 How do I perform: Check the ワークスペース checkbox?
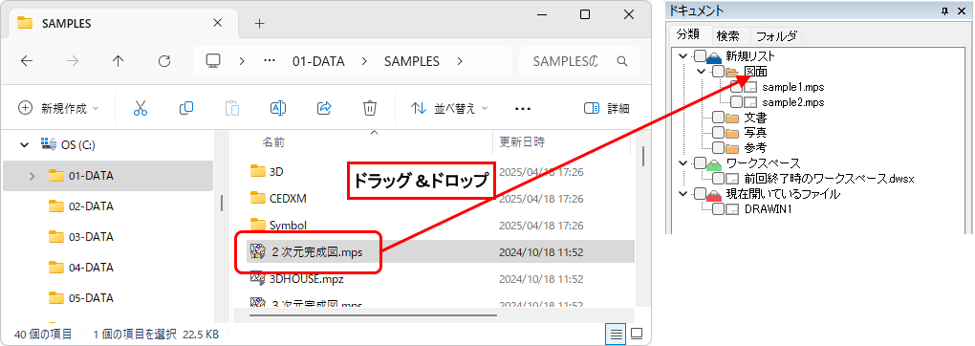tap(700, 163)
